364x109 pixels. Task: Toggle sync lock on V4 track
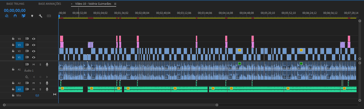click(27, 39)
